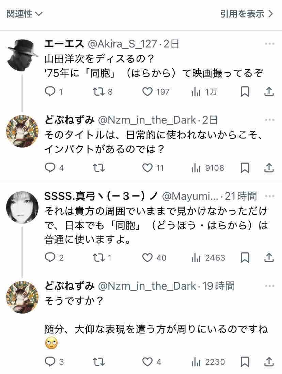Viewport: 282px width, 374px height.
Task: Open 引用を表示 link
Action: [246, 14]
